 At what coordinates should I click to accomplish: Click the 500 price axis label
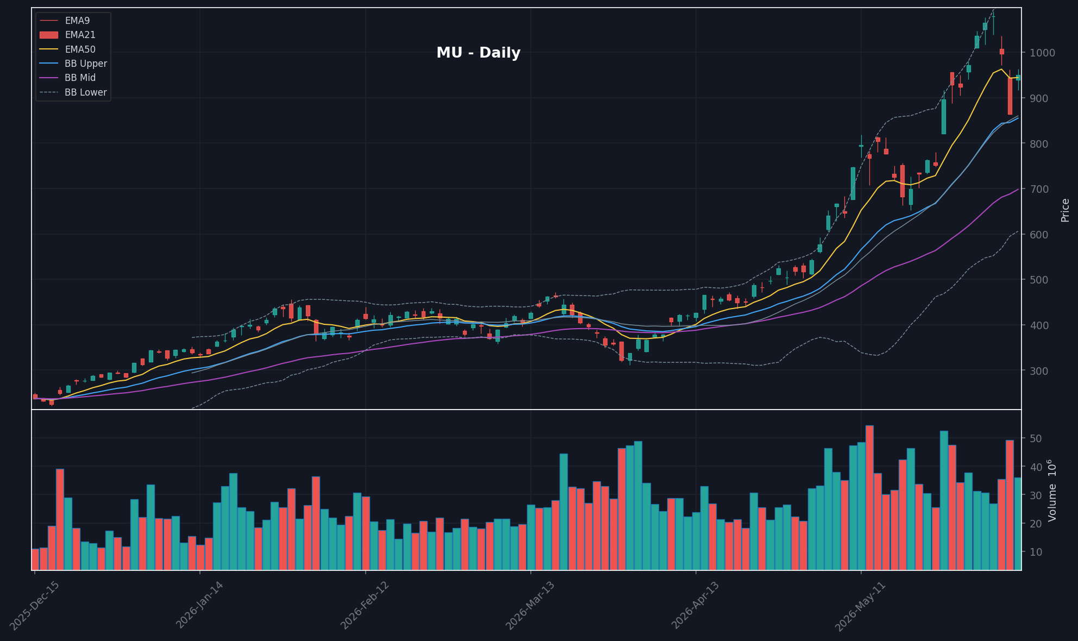[x=1039, y=280]
